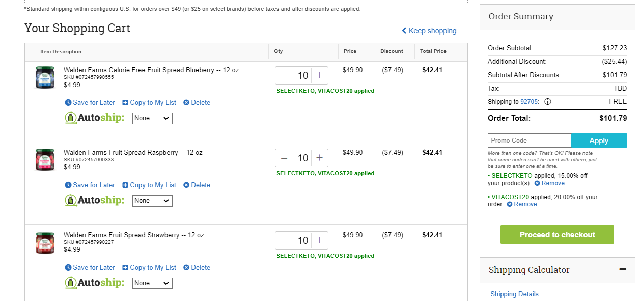
Task: Open Autoship dropdown for Strawberry spread
Action: click(x=152, y=283)
